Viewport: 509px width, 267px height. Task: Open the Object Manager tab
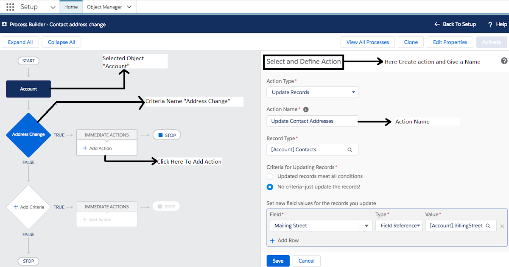109,7
